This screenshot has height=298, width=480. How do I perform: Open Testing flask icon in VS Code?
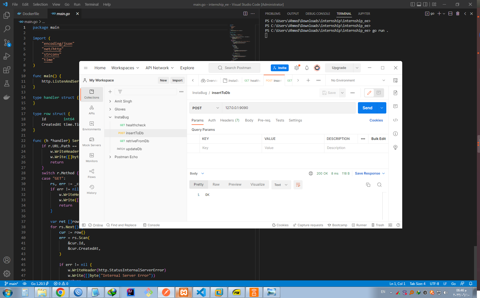pyautogui.click(x=7, y=83)
